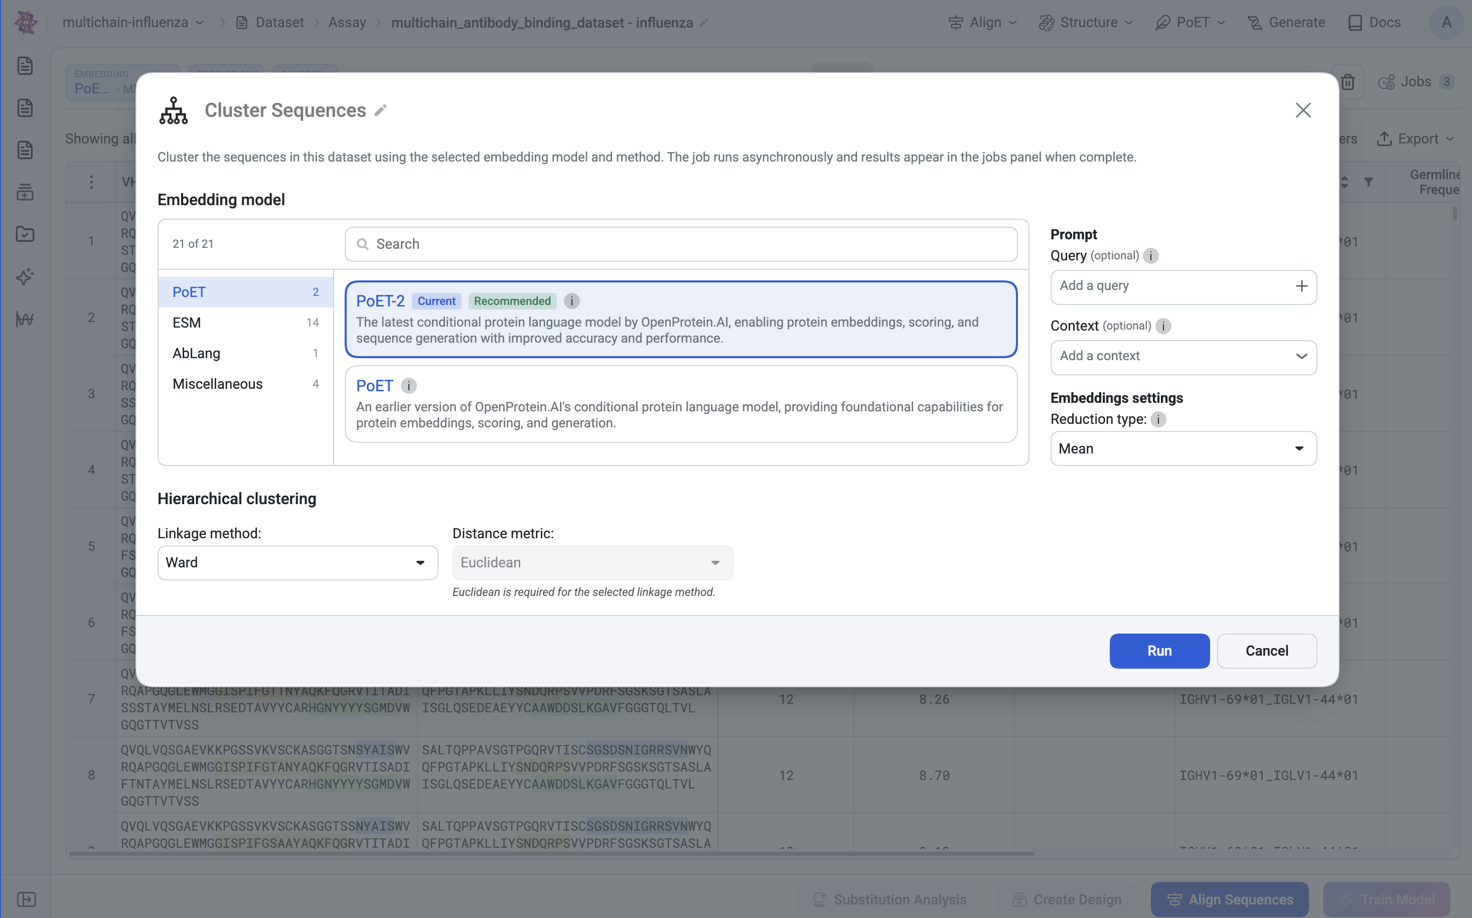Open the Reduction type Mean dropdown

pyautogui.click(x=1183, y=448)
